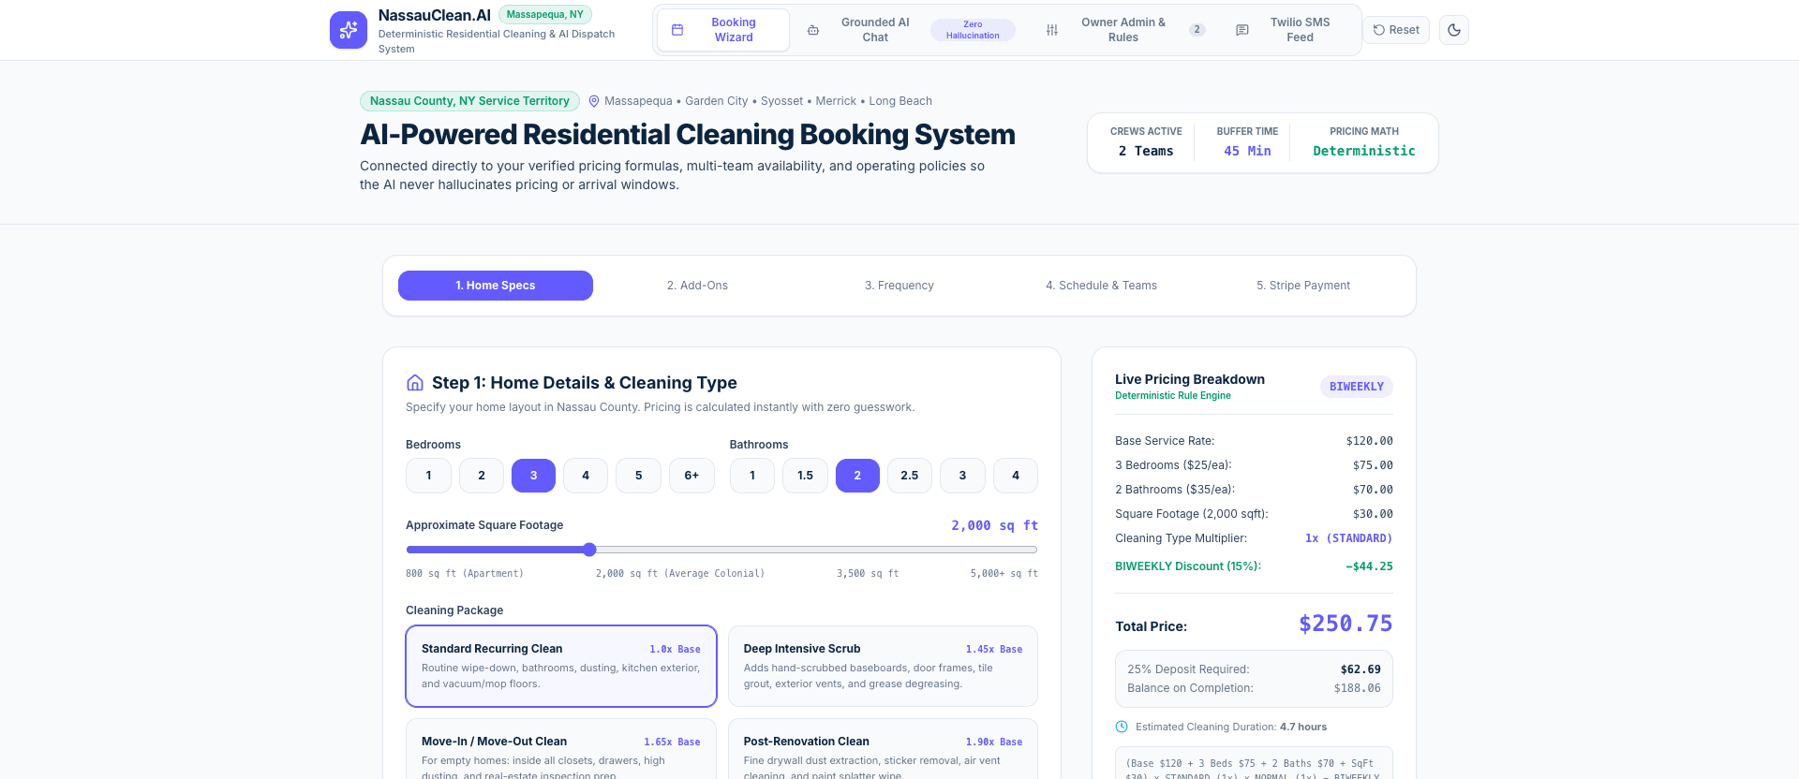This screenshot has height=779, width=1799.
Task: Click the clock icon by Estimated Cleaning Duration
Action: point(1122,727)
